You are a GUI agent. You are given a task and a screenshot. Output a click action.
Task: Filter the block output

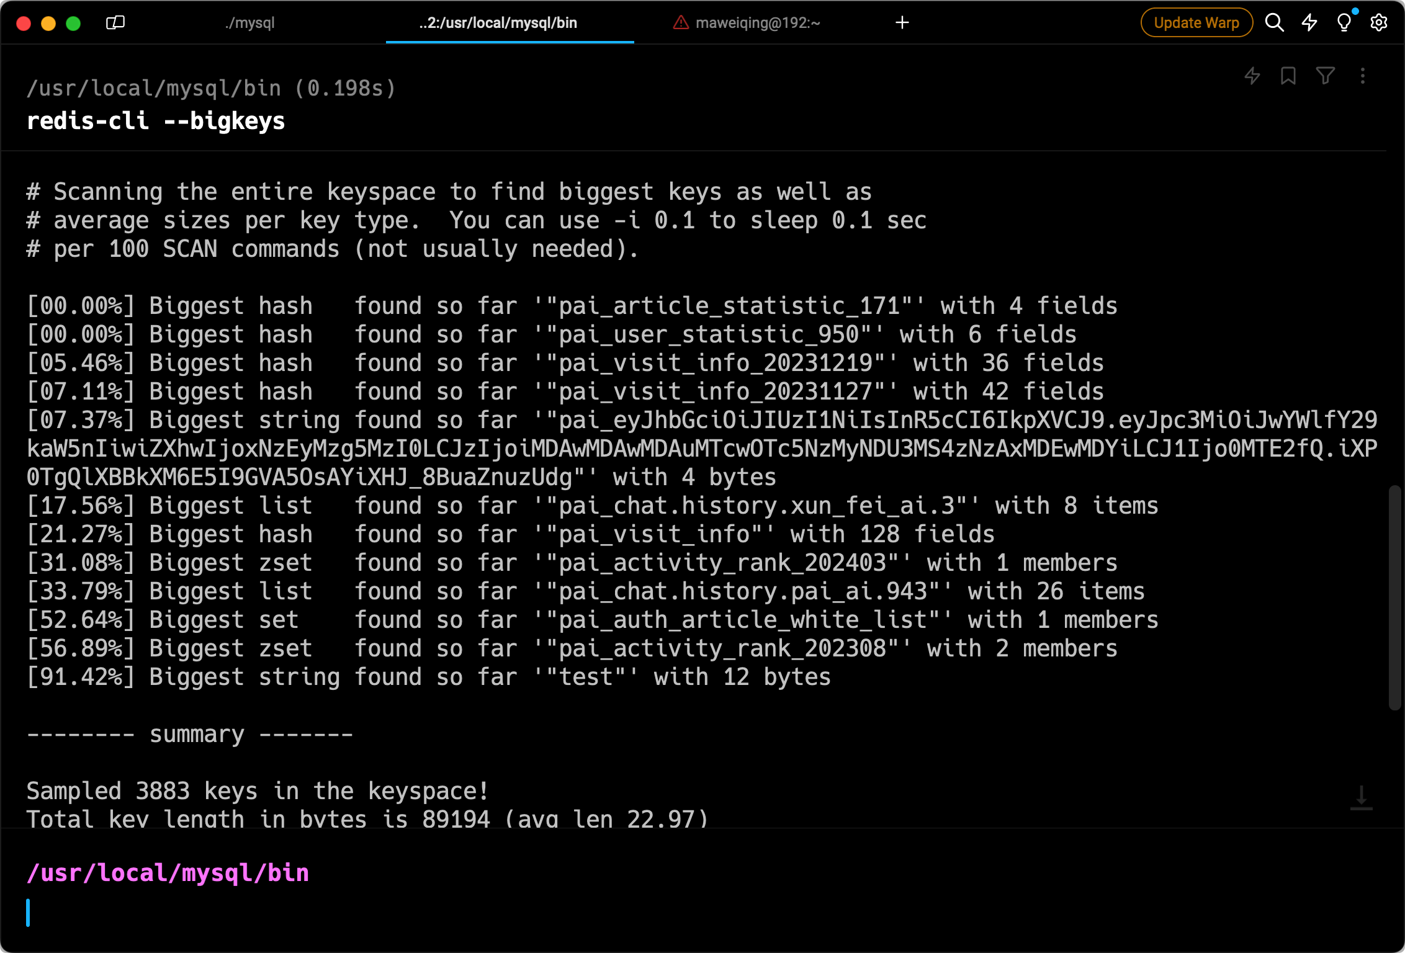click(x=1325, y=76)
